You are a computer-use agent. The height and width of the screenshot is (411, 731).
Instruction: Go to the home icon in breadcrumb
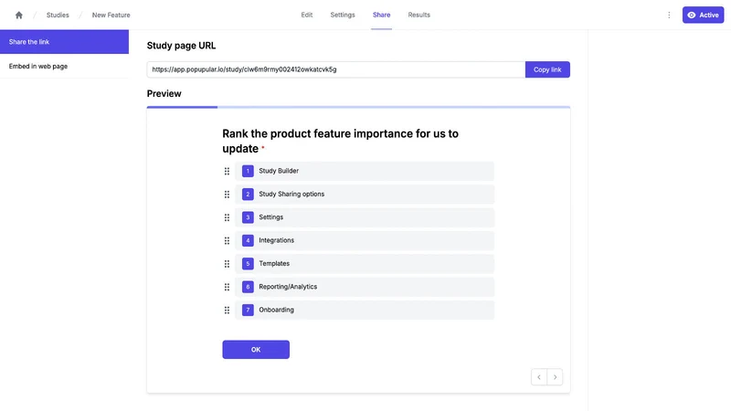[x=18, y=15]
